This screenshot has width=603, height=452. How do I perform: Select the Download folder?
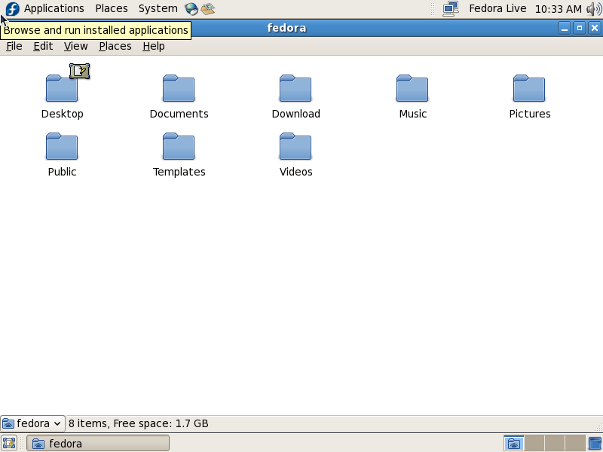click(295, 97)
